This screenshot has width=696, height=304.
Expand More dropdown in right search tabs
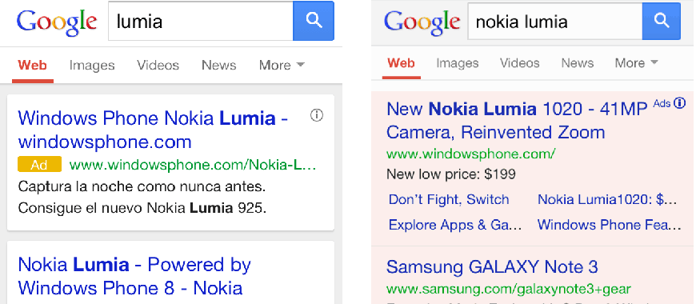coord(636,63)
